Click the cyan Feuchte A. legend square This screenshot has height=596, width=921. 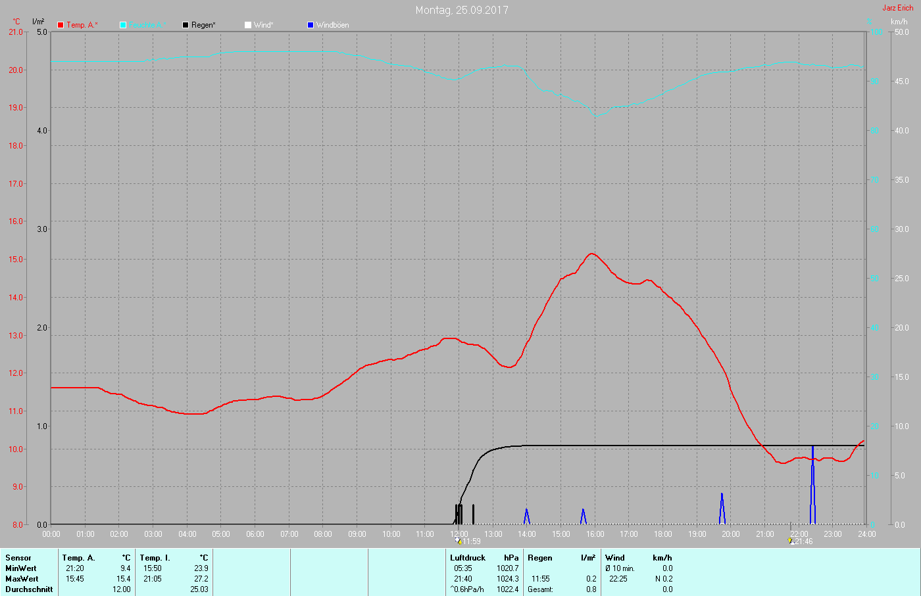click(x=123, y=25)
